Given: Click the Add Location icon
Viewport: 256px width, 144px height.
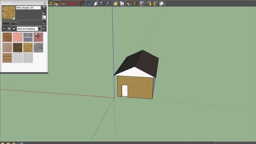Looking at the screenshot, I should click(x=116, y=3).
